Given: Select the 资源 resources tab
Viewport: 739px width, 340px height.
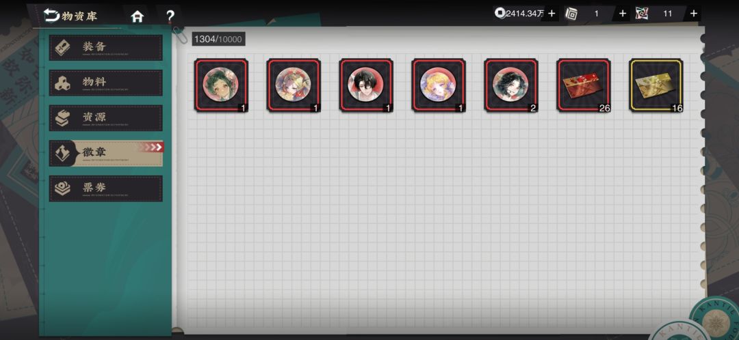Looking at the screenshot, I should pos(106,118).
